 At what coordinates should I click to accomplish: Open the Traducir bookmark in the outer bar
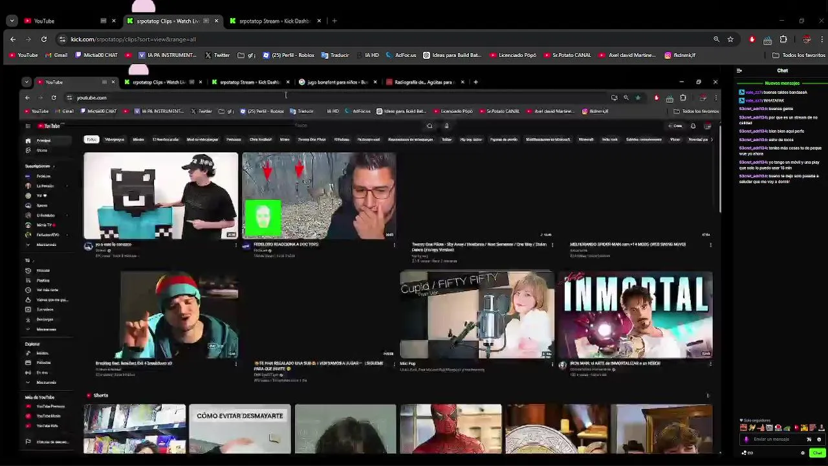(x=335, y=55)
